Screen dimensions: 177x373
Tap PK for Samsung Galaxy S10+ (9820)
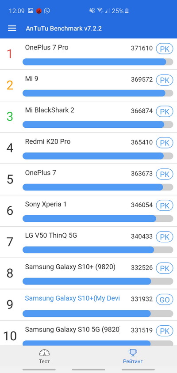coord(164,269)
